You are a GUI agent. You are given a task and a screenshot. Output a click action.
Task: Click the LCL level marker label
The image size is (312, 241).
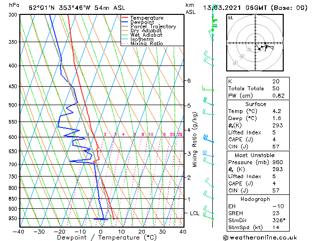[194, 213]
